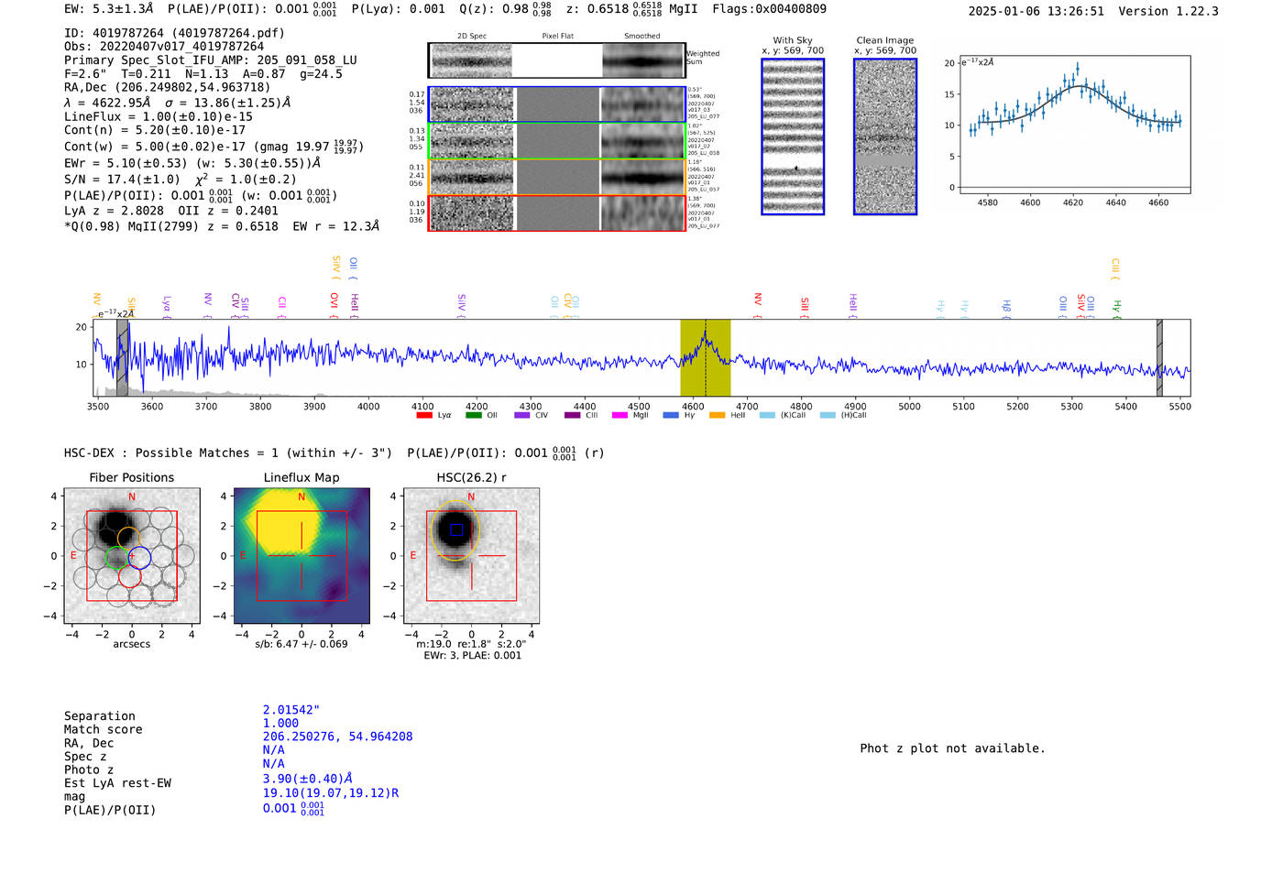This screenshot has width=1283, height=873.
Task: Click the "Pixel Flat" column header
Action: [x=557, y=36]
